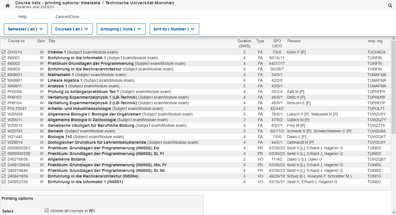The height and width of the screenshot is (215, 396).
Task: Expand the Grouping (none) dropdown
Action: click(121, 29)
